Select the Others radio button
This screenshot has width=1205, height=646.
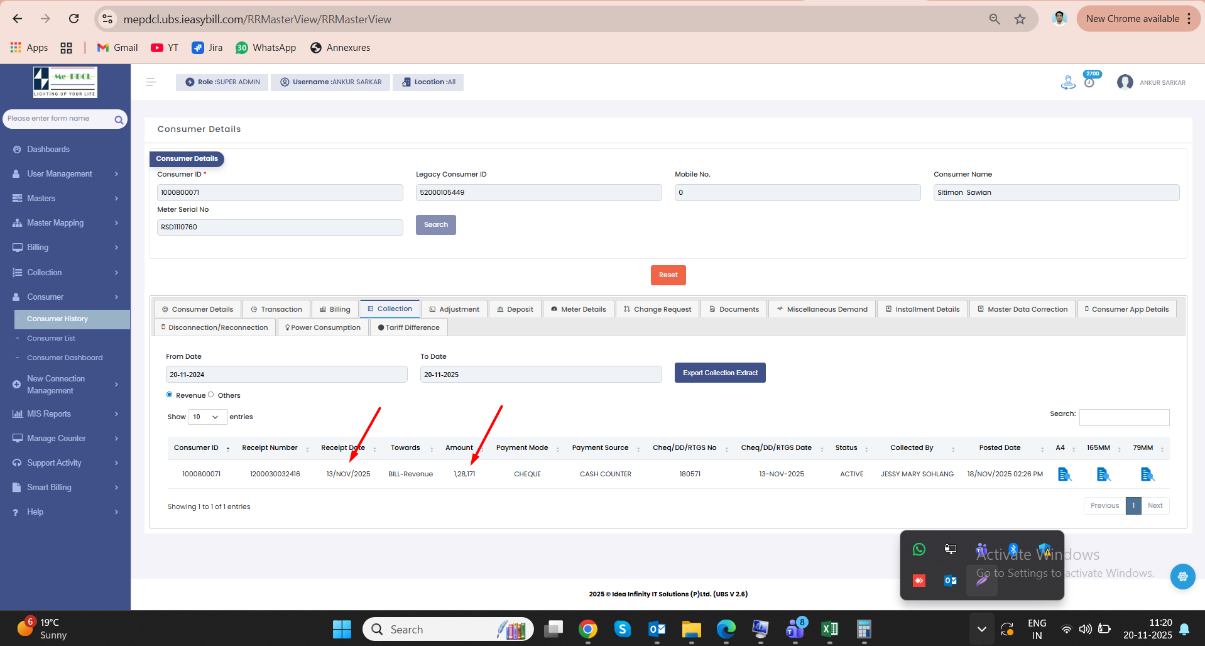pos(211,395)
